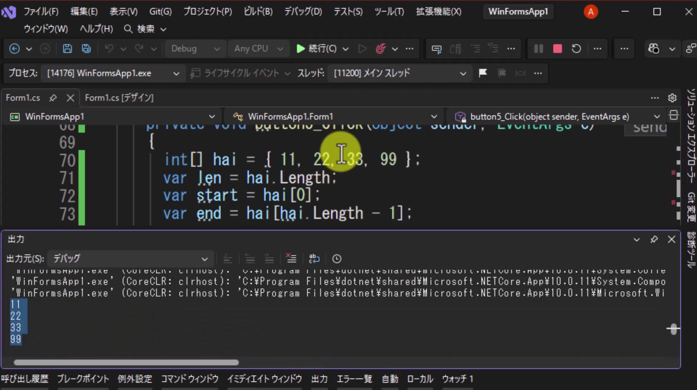Close the Form1.cs tab
This screenshot has width=697, height=390.
tap(70, 98)
